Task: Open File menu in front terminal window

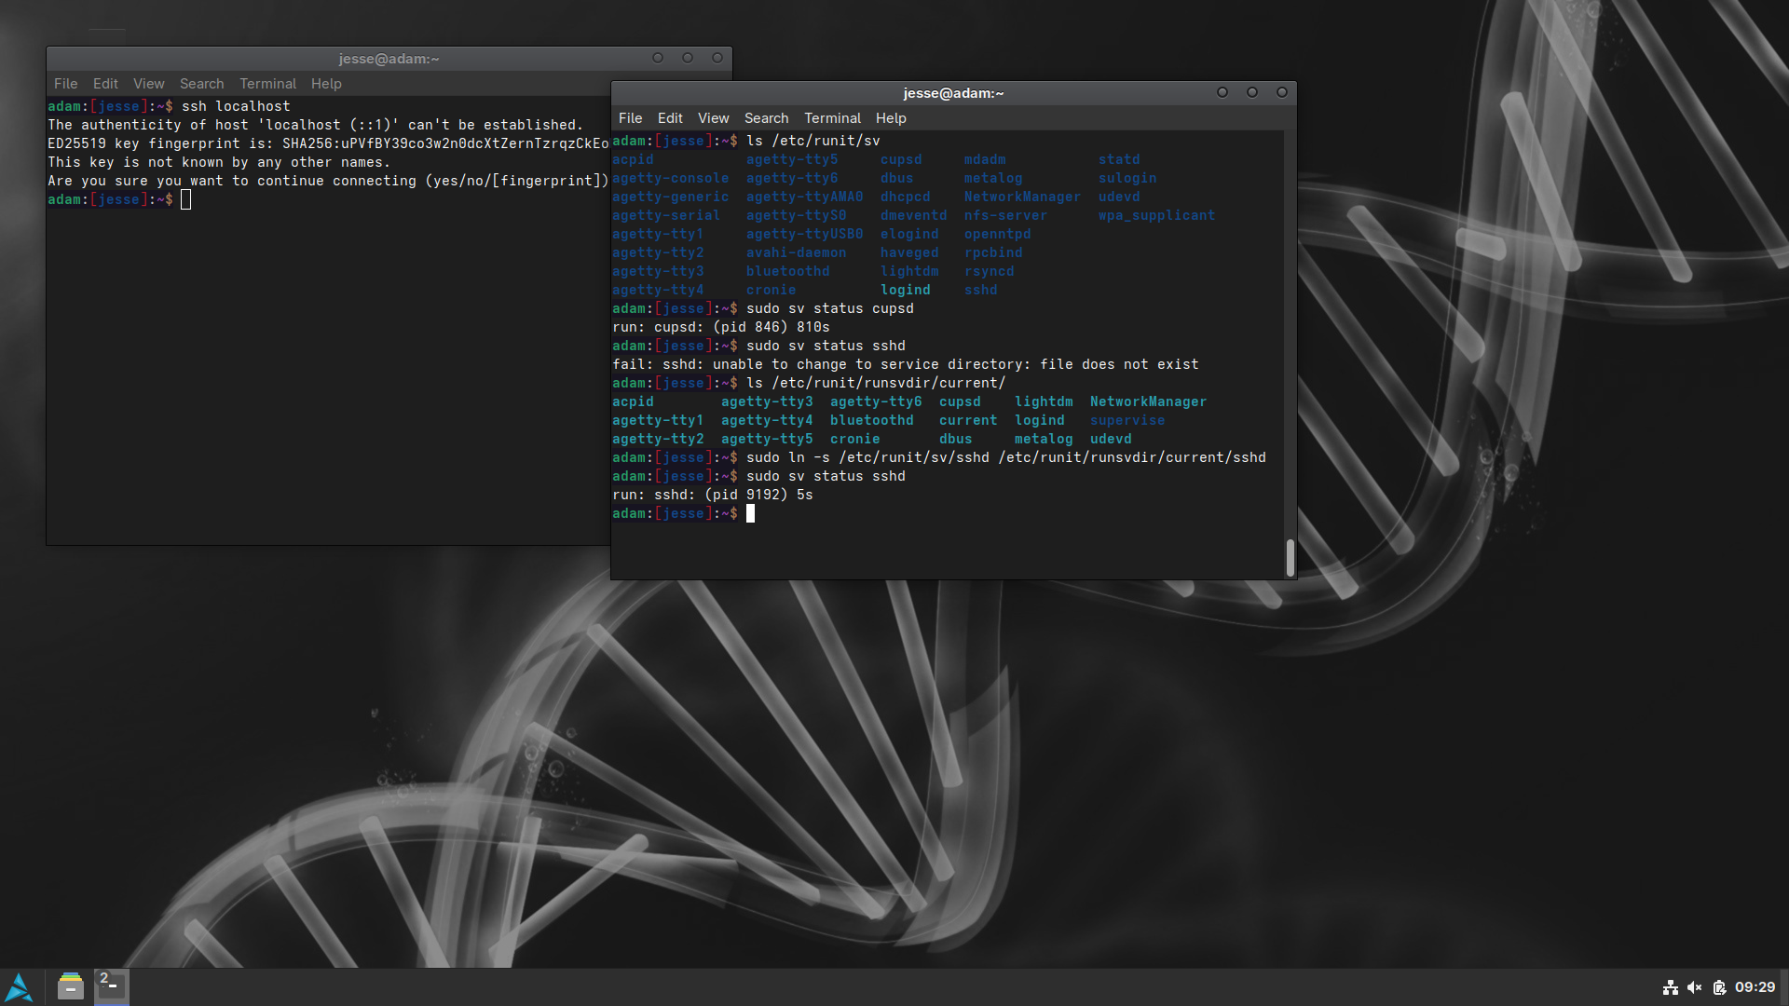Action: tap(630, 118)
